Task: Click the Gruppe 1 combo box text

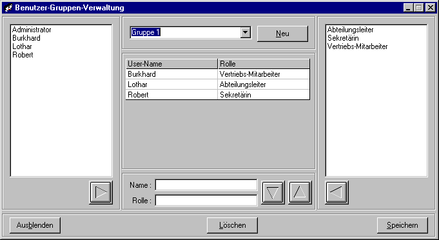Action: click(x=146, y=32)
